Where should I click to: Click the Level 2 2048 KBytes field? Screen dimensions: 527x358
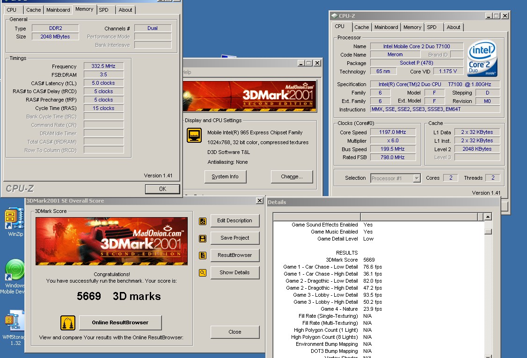(477, 149)
